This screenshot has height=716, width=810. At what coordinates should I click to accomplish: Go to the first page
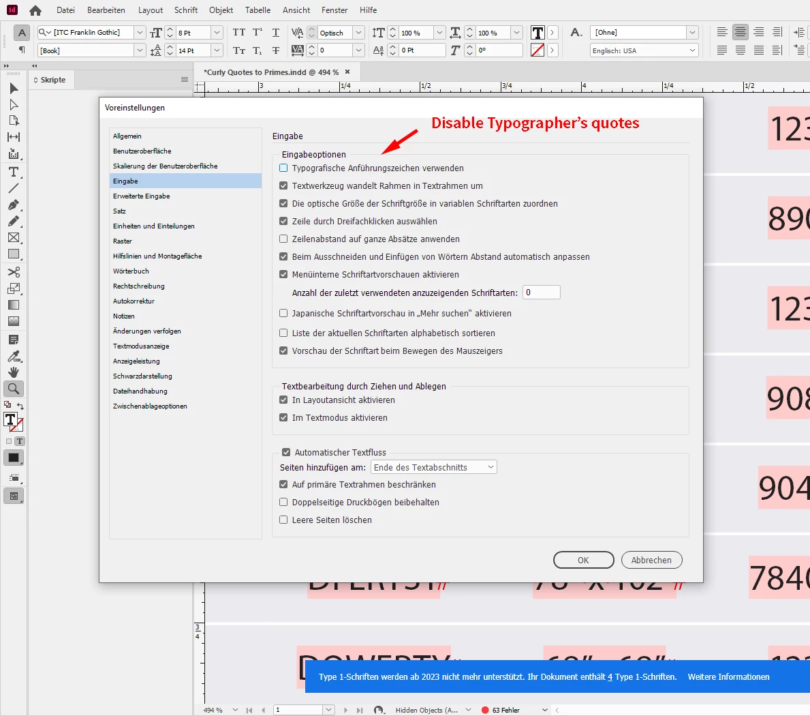249,710
